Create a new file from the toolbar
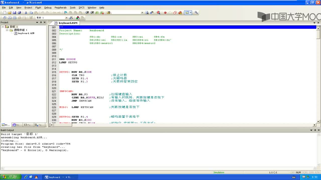The height and width of the screenshot is (180, 321). point(5,13)
